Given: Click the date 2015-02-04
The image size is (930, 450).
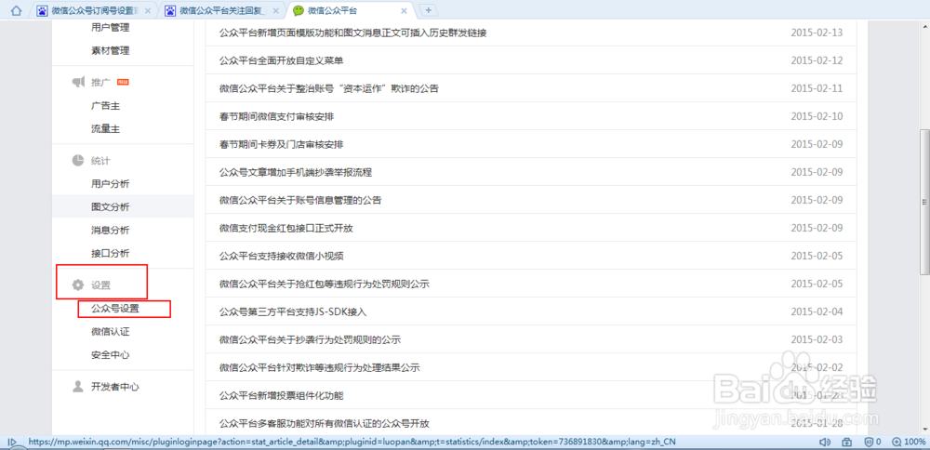Looking at the screenshot, I should [817, 311].
